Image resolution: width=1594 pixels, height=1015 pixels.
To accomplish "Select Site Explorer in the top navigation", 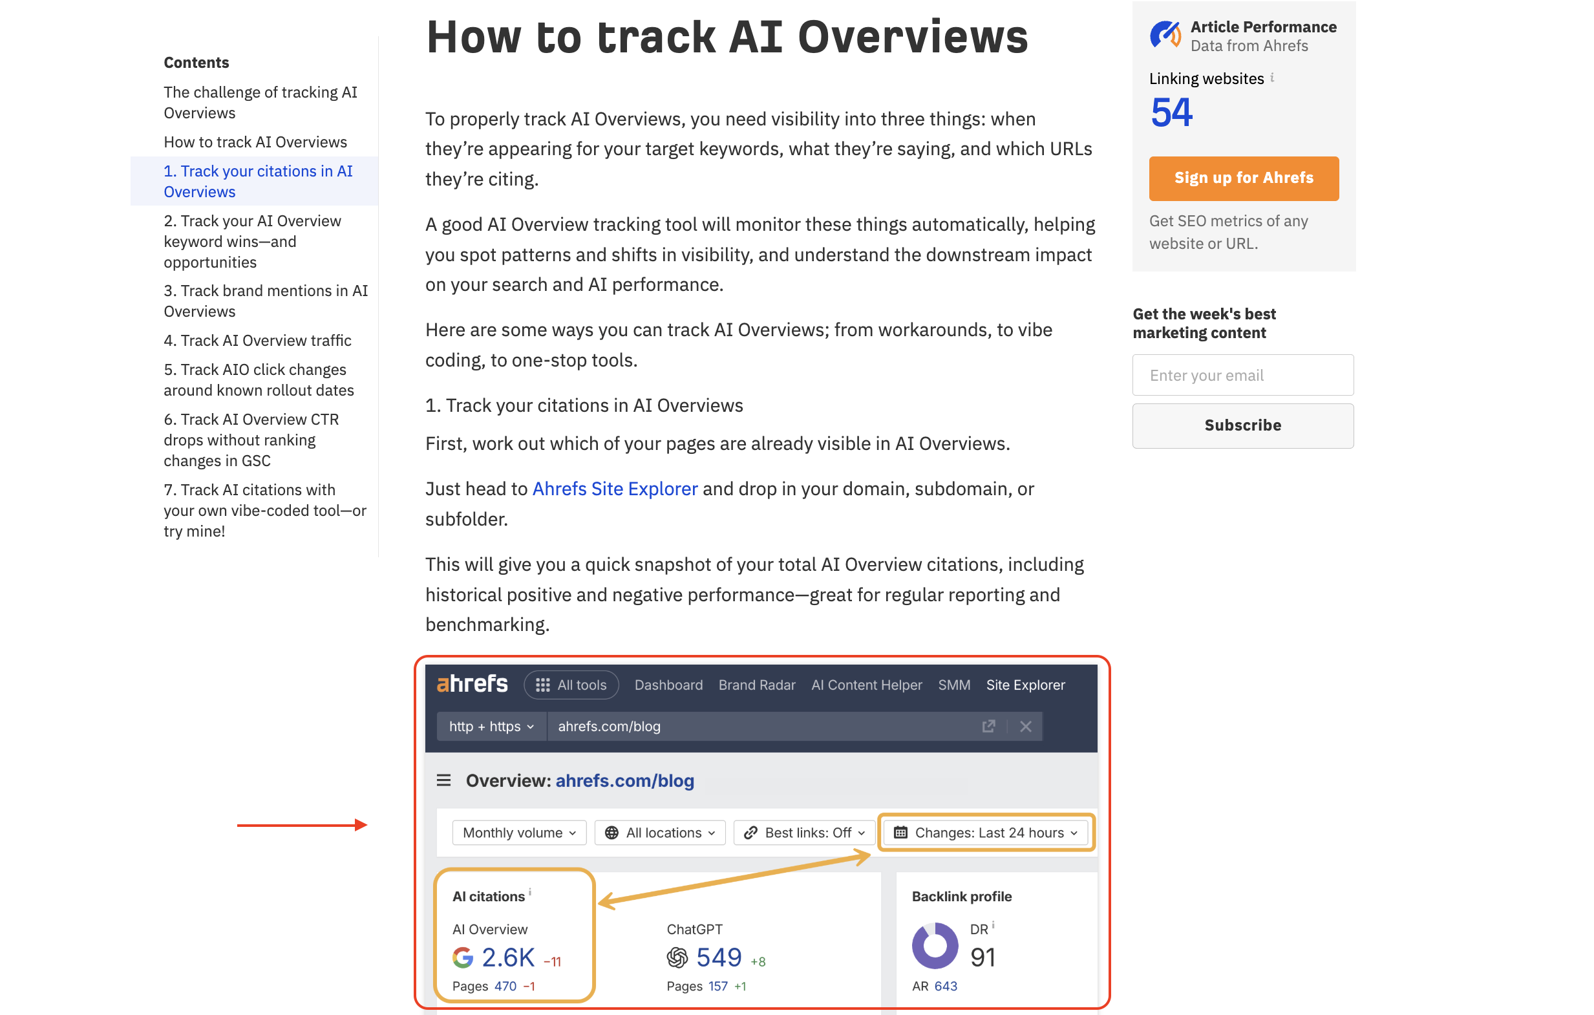I will coord(1025,685).
